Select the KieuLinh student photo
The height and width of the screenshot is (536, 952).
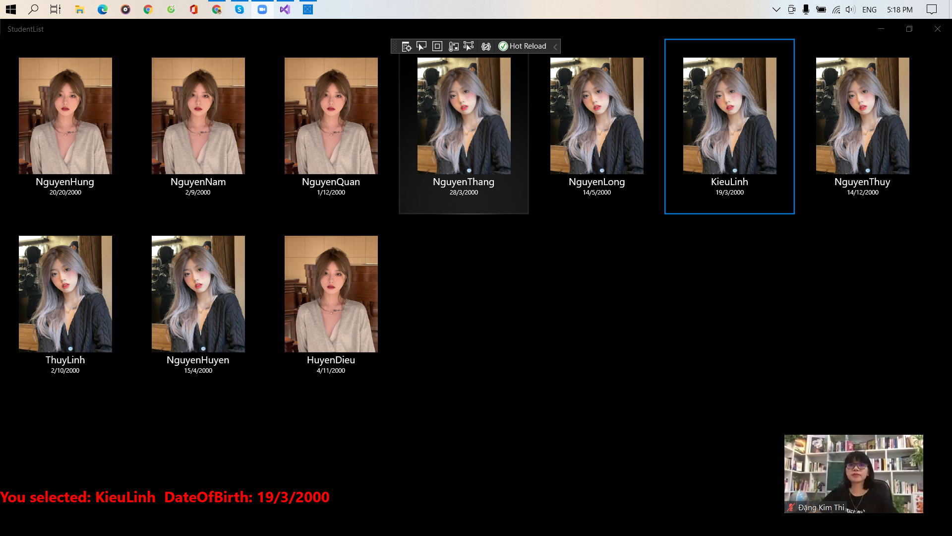point(730,116)
